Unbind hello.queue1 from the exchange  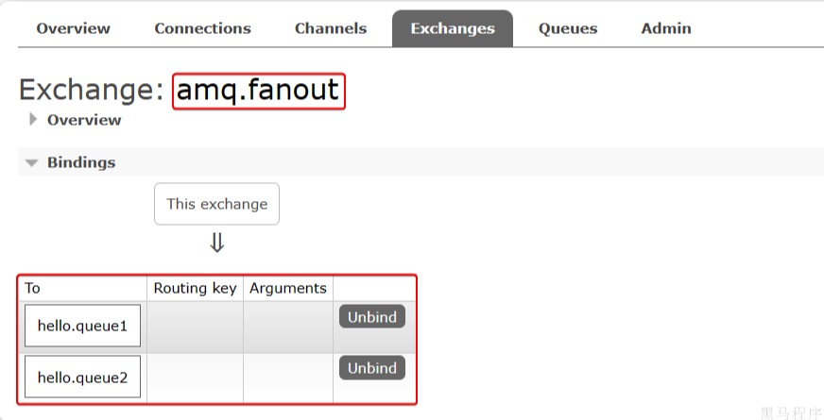point(371,317)
